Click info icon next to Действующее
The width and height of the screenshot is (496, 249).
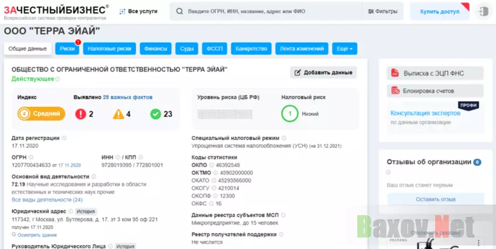[57, 79]
